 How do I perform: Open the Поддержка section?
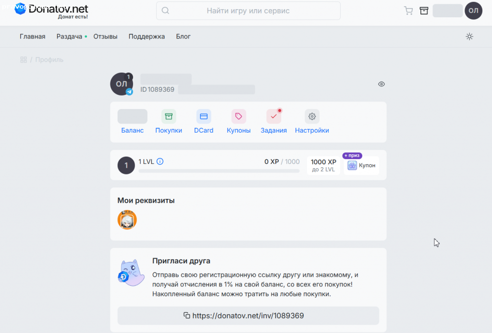tap(147, 36)
